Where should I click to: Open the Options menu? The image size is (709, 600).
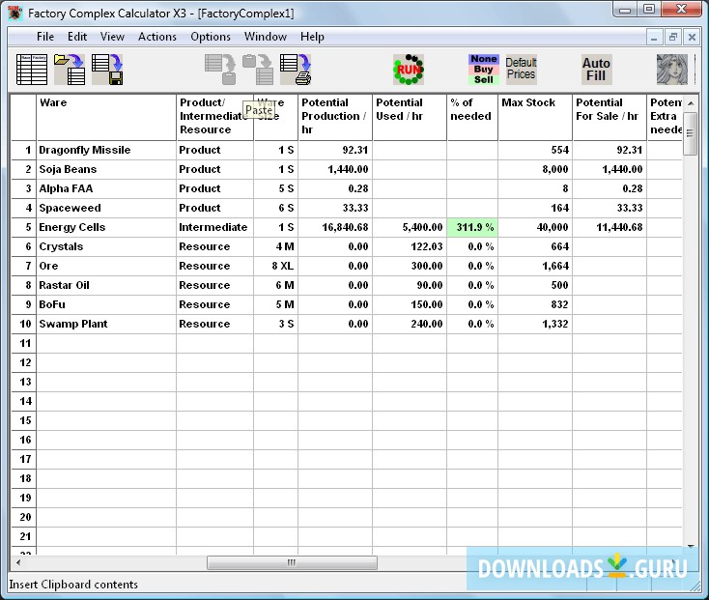[x=211, y=37]
